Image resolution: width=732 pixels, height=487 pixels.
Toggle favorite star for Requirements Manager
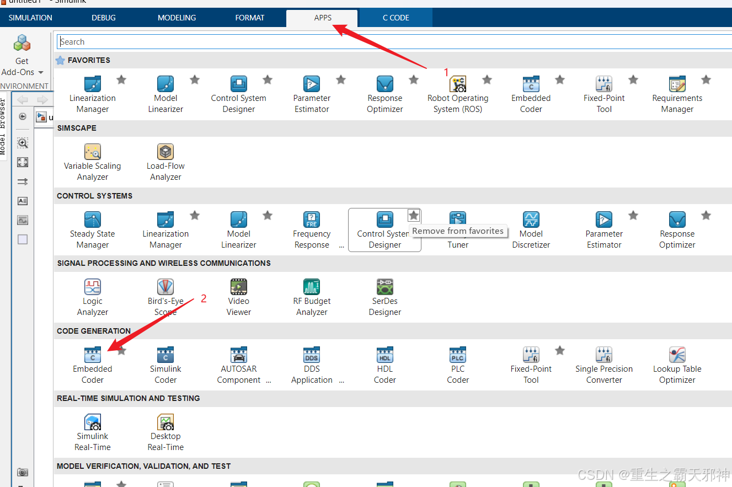click(706, 80)
